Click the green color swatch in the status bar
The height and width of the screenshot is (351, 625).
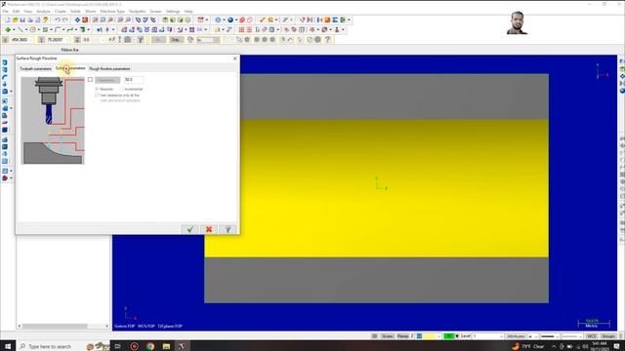pos(449,336)
